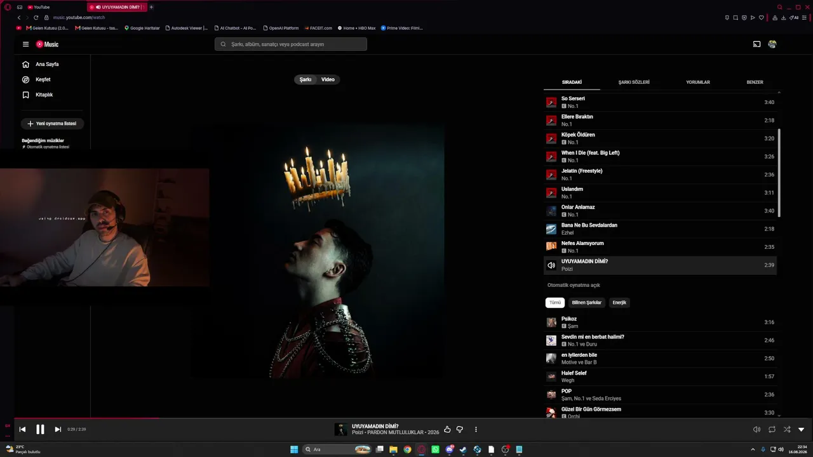Focus the song search field
This screenshot has width=813, height=457.
click(291, 44)
